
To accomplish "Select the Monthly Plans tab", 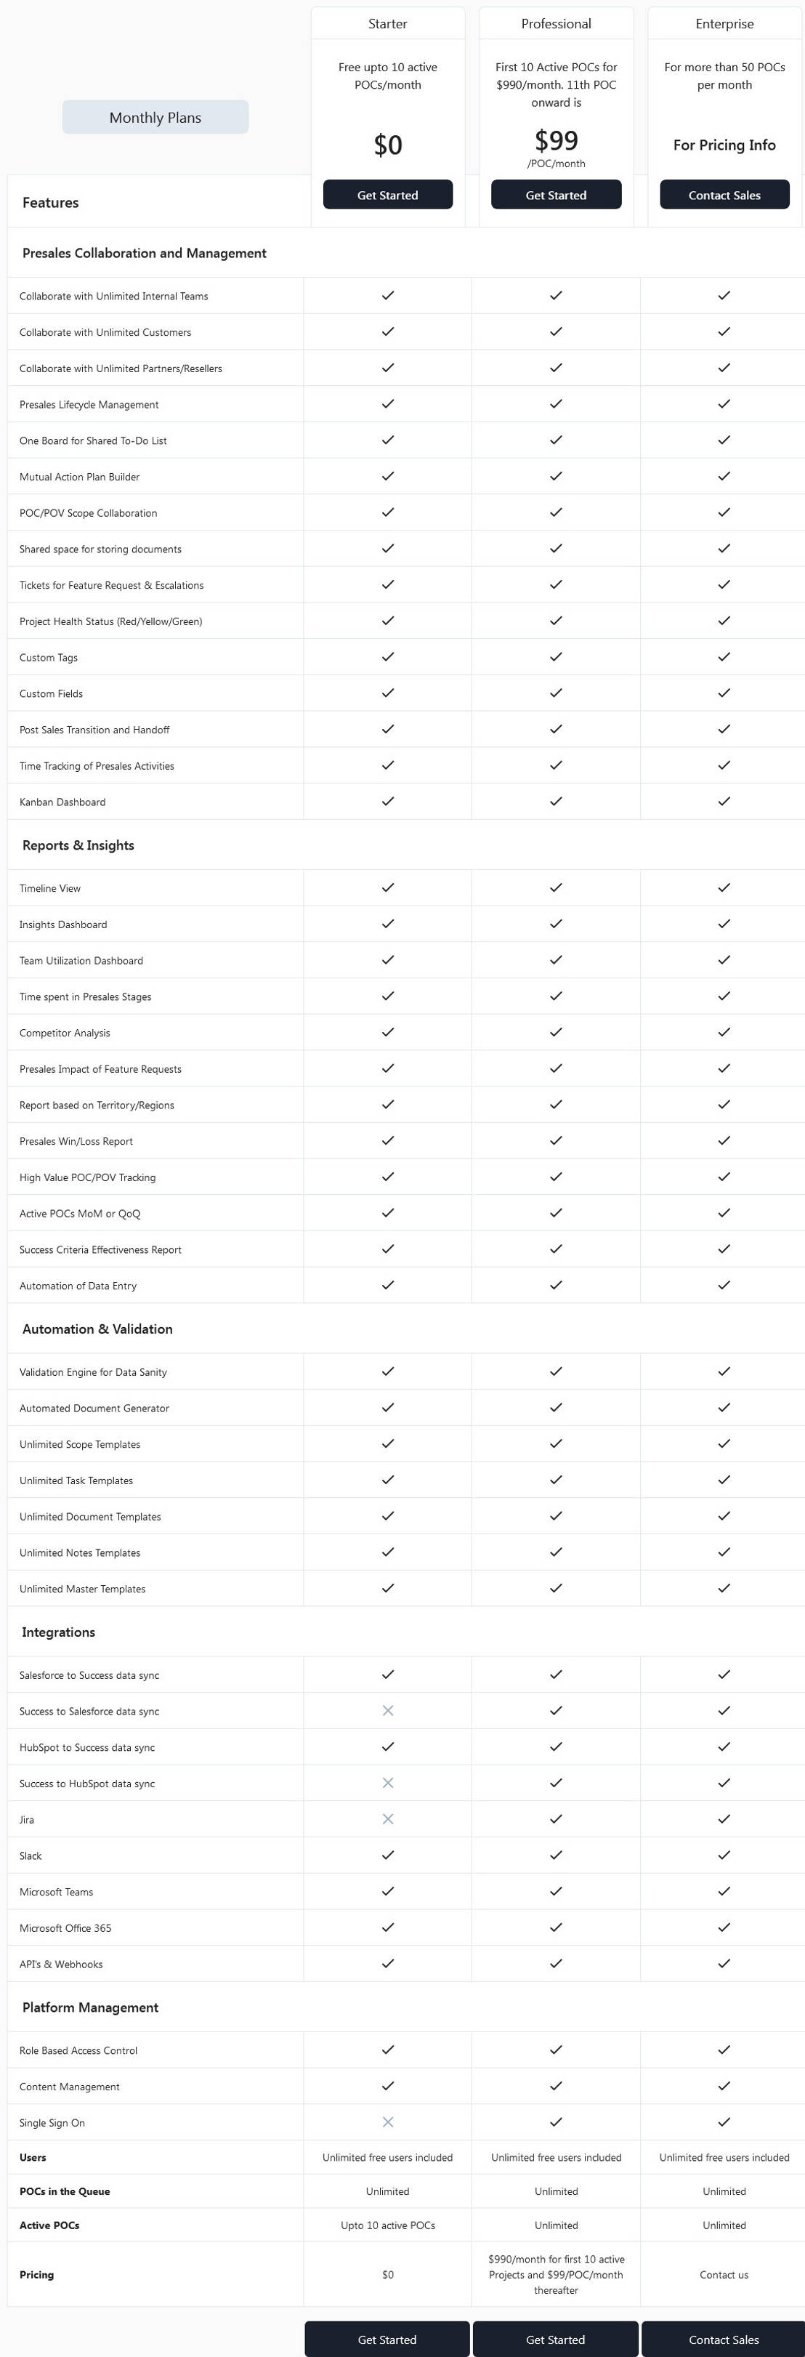I will point(155,117).
